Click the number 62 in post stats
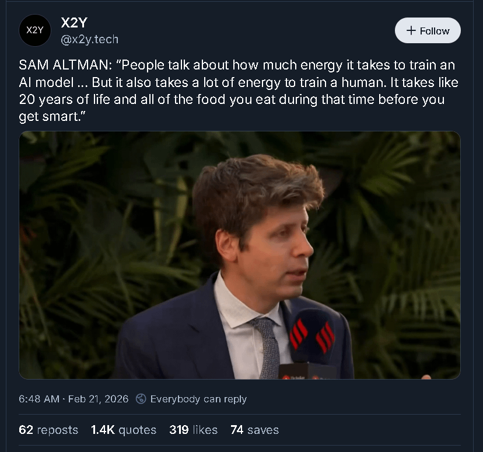 [x=26, y=430]
